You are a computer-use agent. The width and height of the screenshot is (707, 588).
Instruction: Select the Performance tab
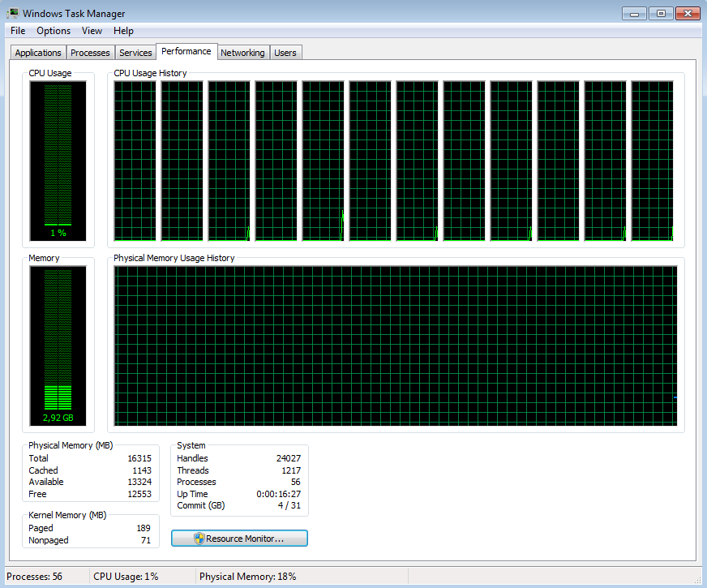(186, 51)
